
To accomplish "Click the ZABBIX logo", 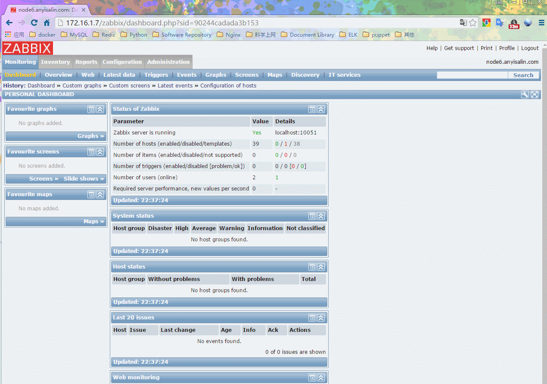I will [x=28, y=48].
